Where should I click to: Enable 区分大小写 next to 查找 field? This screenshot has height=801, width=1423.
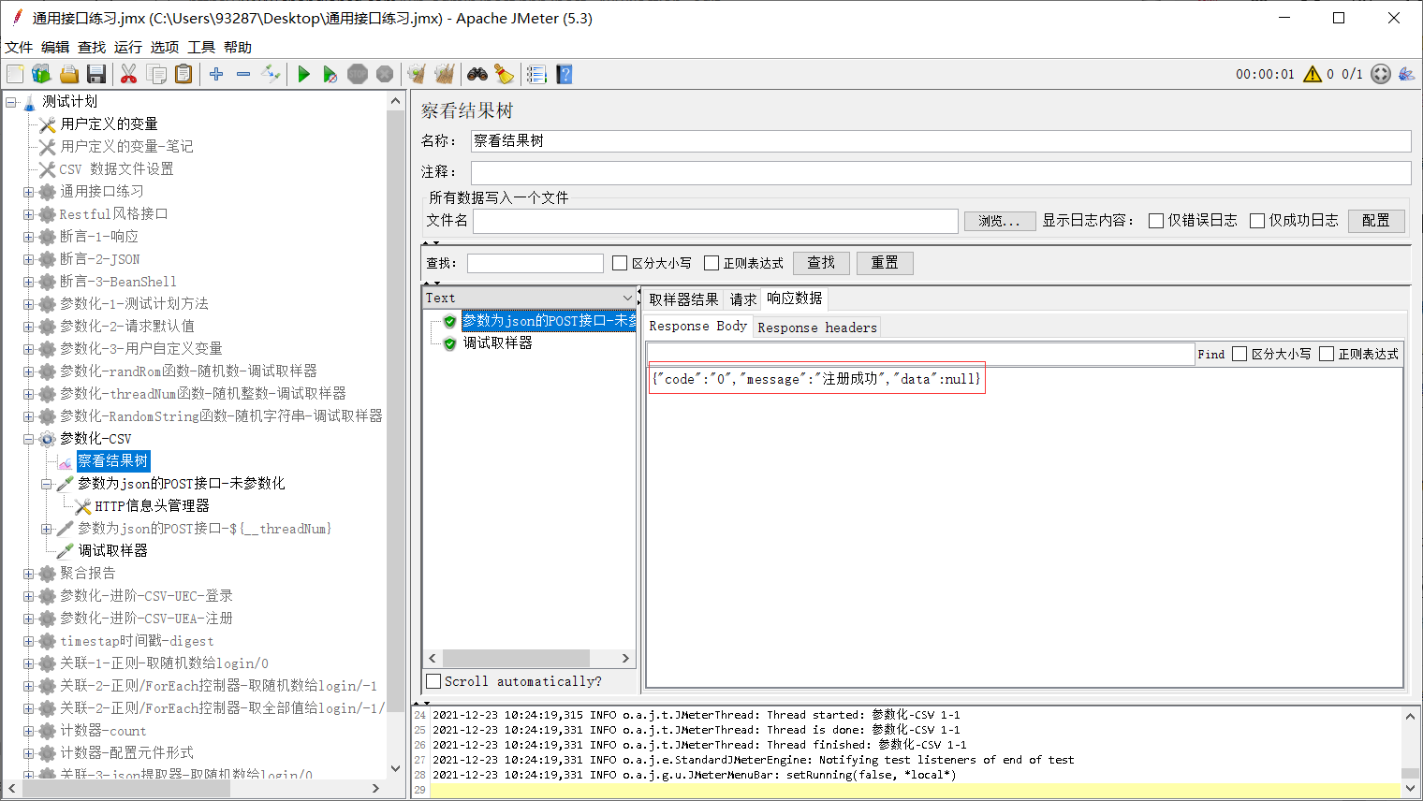pyautogui.click(x=620, y=263)
